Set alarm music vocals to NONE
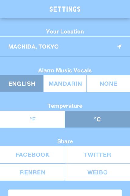130x196 pixels. click(108, 84)
